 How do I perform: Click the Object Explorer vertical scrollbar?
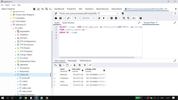coord(52,59)
